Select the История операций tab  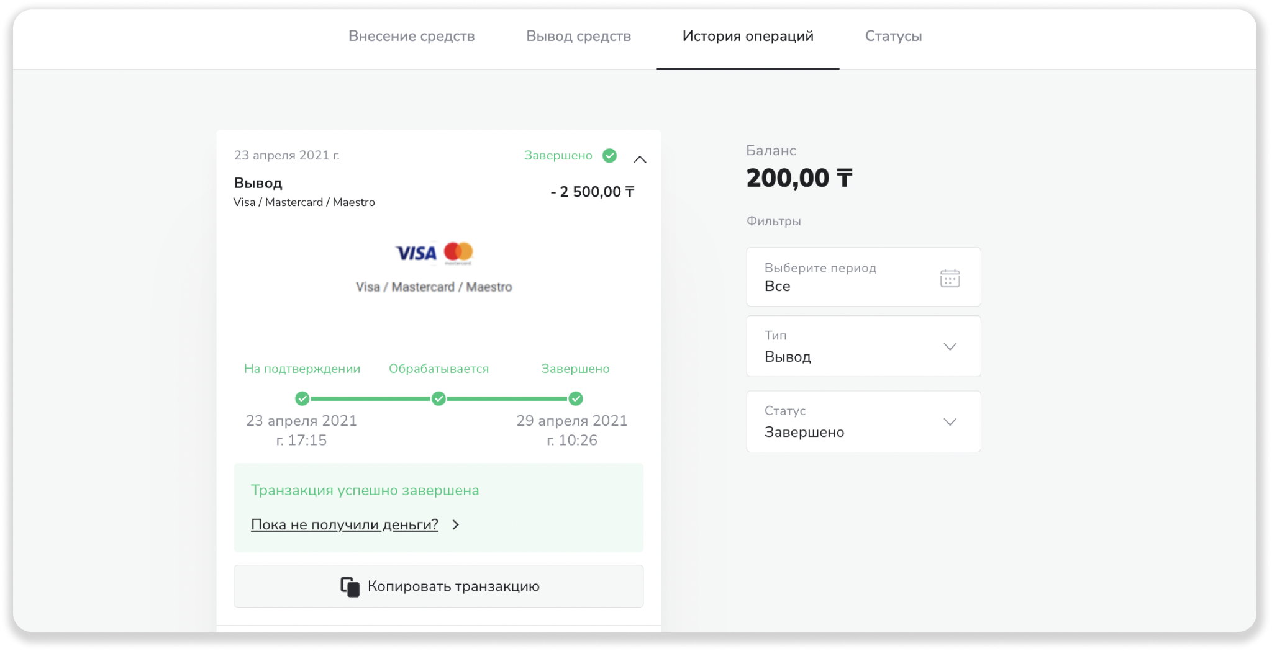click(748, 36)
